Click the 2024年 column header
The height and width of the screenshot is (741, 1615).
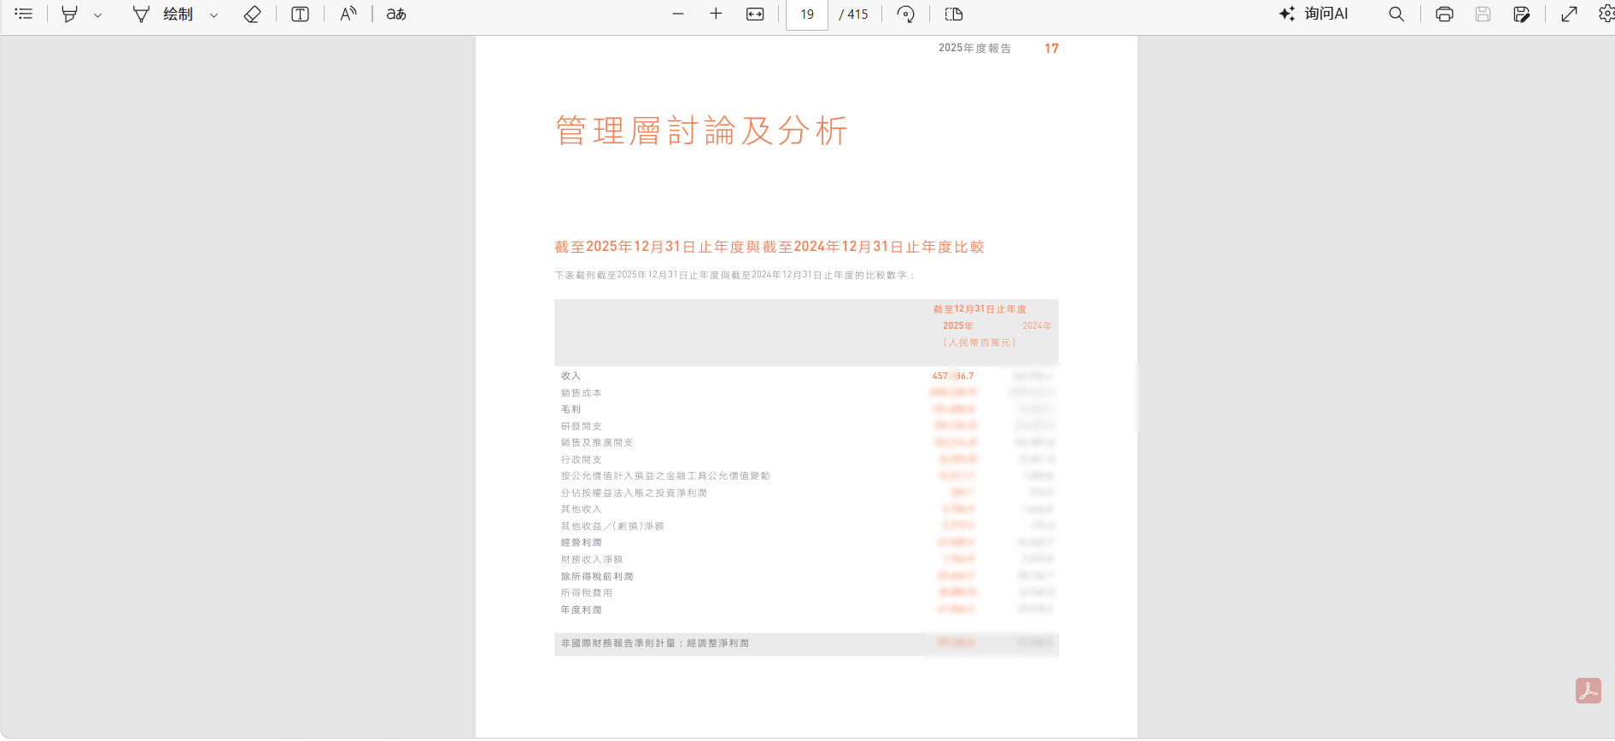[x=1037, y=325]
